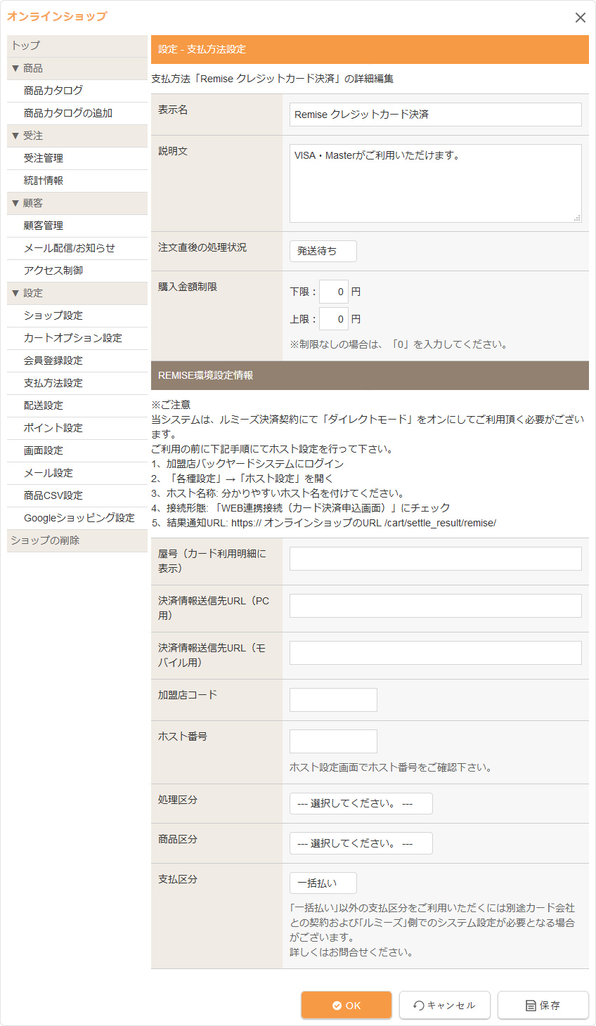Open the 処理区分 selection dropdown
Viewport: 596px width, 1026px height.
point(361,803)
